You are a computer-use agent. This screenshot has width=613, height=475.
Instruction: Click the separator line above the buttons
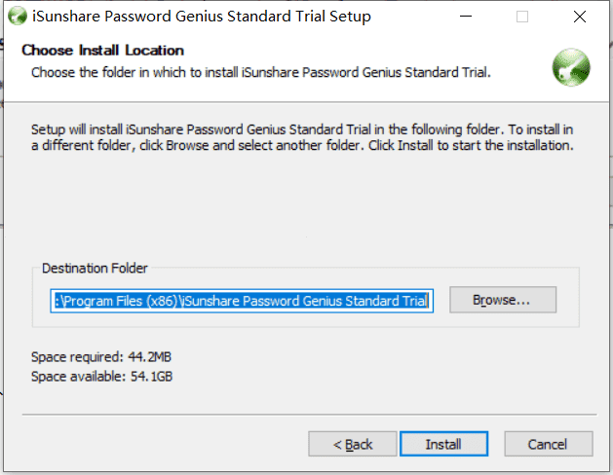click(309, 414)
